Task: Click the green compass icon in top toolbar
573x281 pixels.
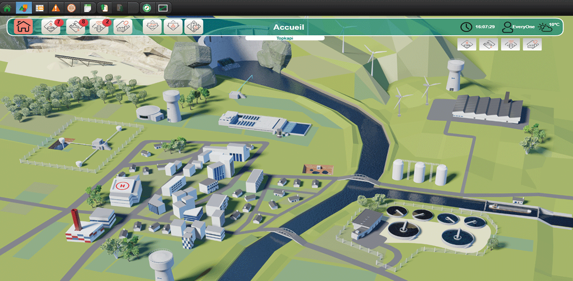Action: tap(148, 8)
